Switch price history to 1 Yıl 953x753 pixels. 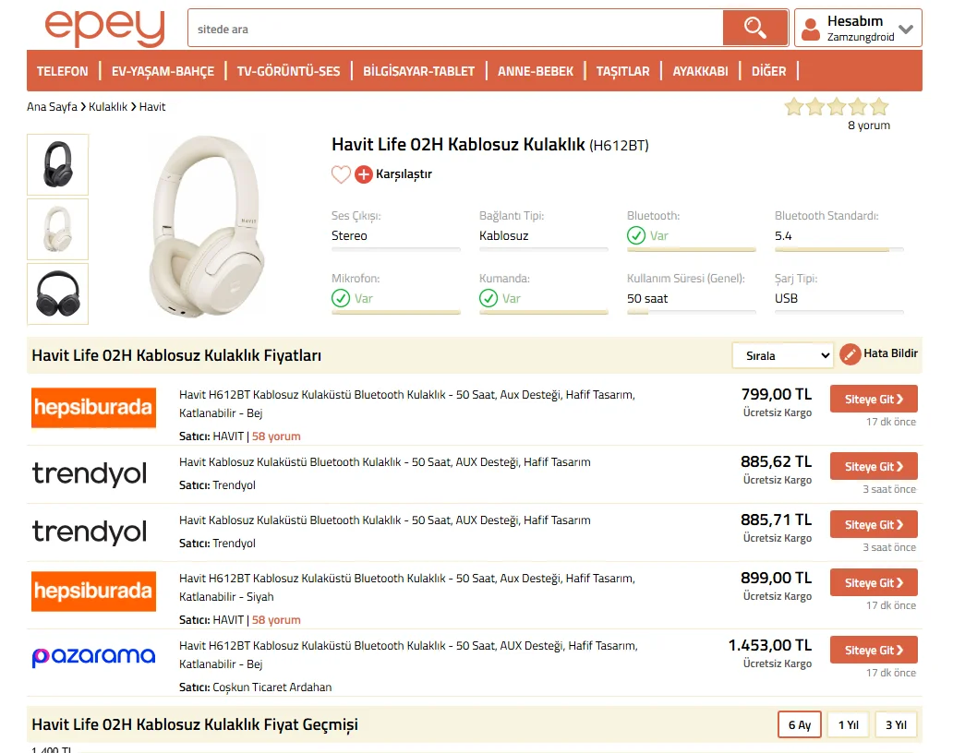[x=848, y=724]
